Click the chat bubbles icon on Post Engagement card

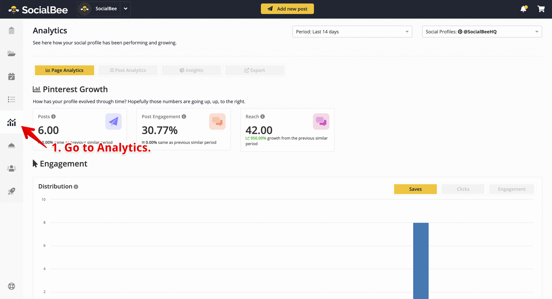(217, 121)
